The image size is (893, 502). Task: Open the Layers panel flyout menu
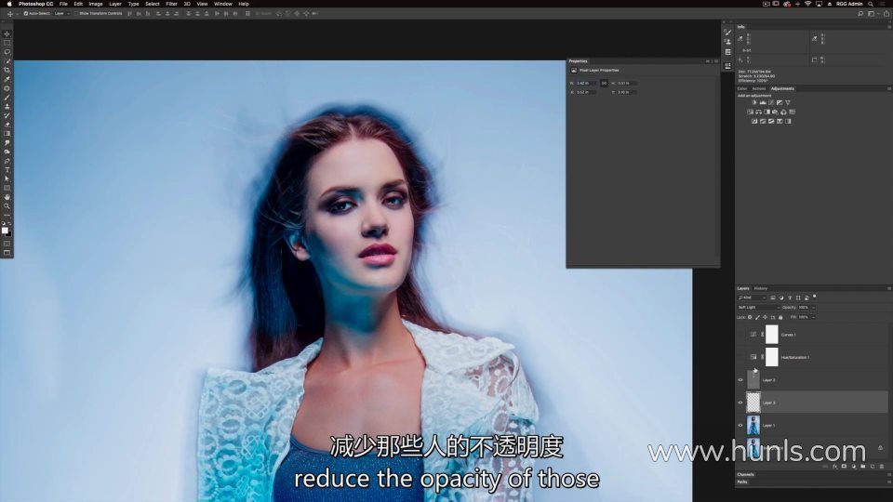(x=889, y=288)
